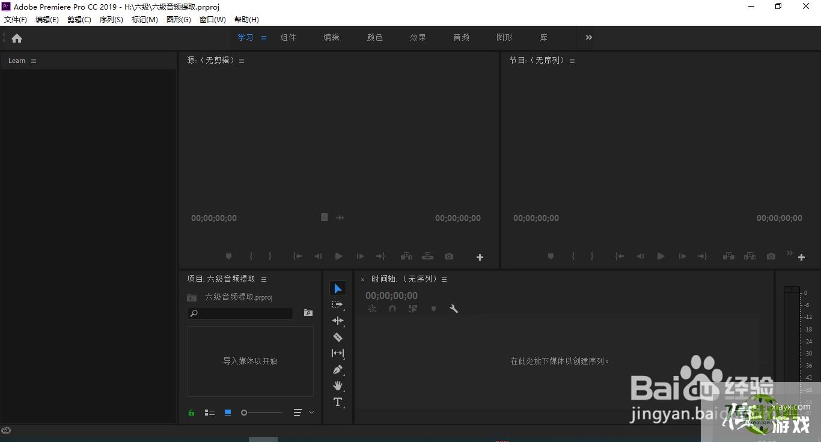Click project search field
Image resolution: width=821 pixels, height=442 pixels.
coord(240,313)
